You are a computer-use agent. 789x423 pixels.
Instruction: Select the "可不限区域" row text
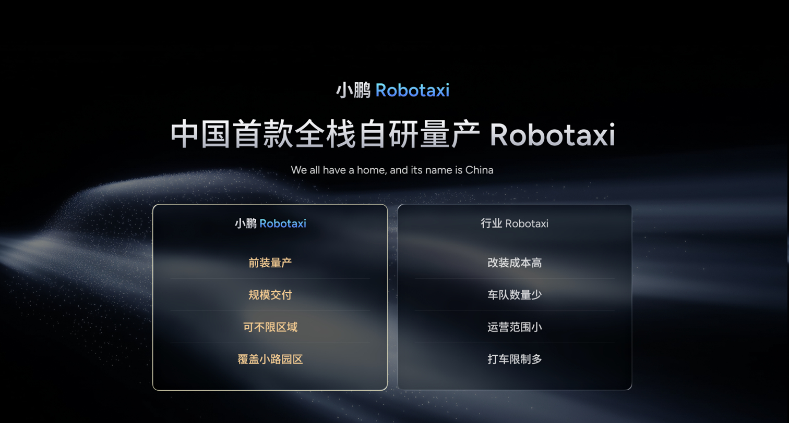(x=270, y=327)
